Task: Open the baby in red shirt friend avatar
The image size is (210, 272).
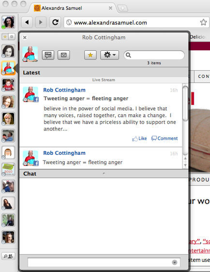Action: [8, 85]
